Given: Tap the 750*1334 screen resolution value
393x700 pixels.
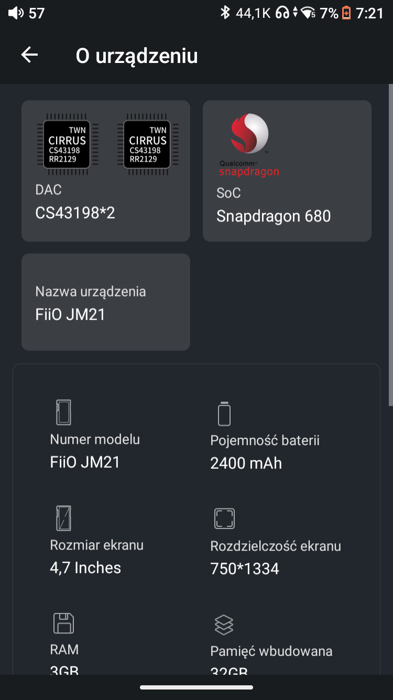Looking at the screenshot, I should click(244, 568).
